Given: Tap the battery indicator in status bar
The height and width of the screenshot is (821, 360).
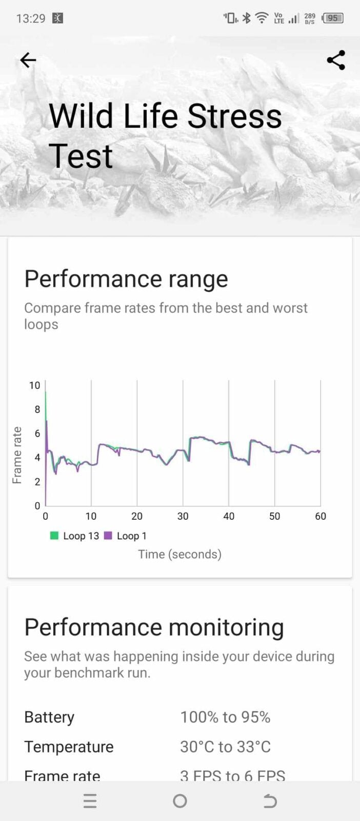Looking at the screenshot, I should click(x=332, y=18).
